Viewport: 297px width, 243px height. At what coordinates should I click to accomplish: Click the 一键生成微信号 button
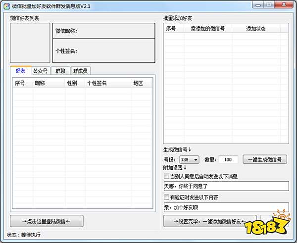[265, 159]
